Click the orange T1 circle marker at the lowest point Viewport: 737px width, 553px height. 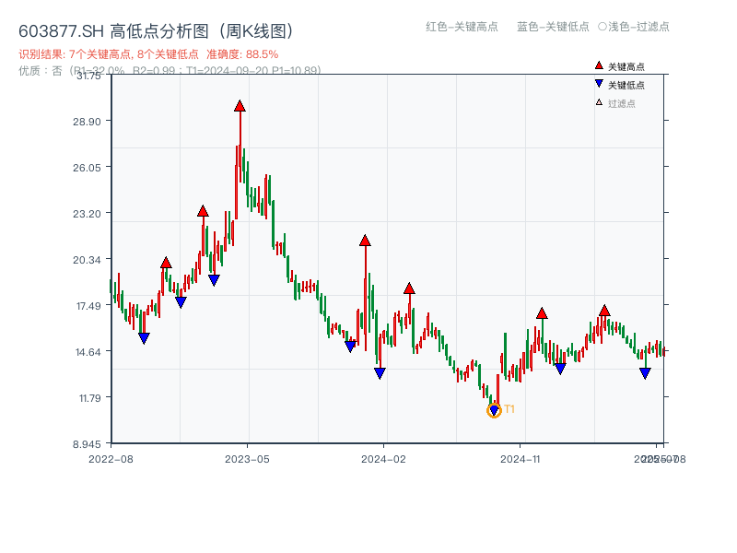494,410
